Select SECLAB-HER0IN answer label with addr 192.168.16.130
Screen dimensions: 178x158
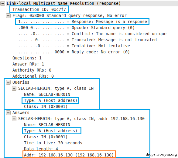(x=81, y=119)
